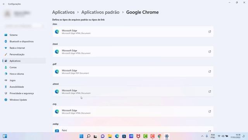Select Aplicativos in the sidebar
This screenshot has width=248, height=140.
24,61
